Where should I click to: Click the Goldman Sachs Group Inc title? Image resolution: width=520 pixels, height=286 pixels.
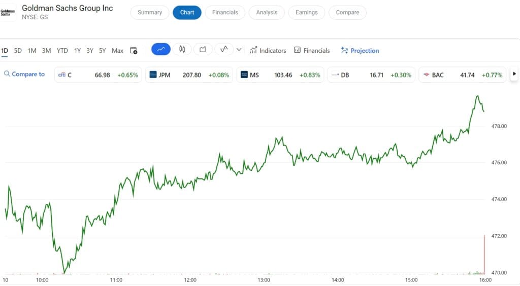coord(68,8)
